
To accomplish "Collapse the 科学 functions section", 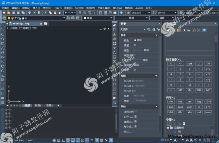I will [170, 98].
